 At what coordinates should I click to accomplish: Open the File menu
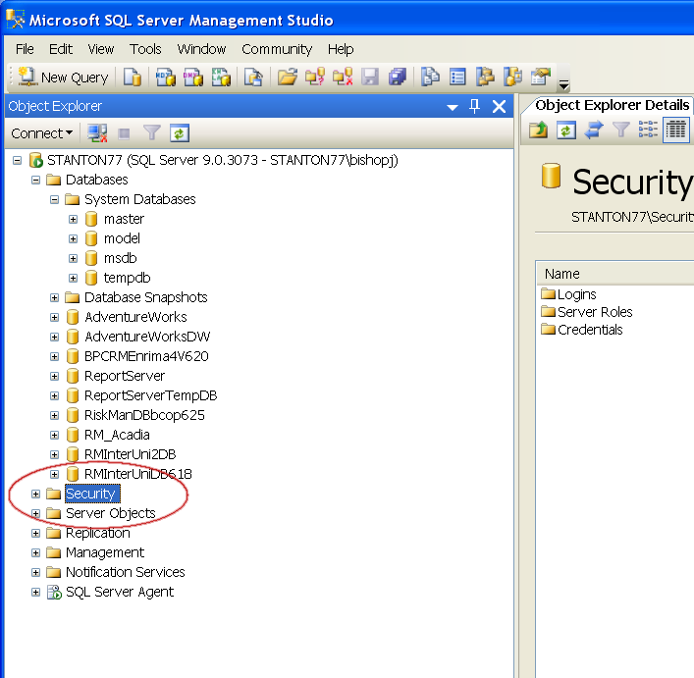pyautogui.click(x=25, y=49)
